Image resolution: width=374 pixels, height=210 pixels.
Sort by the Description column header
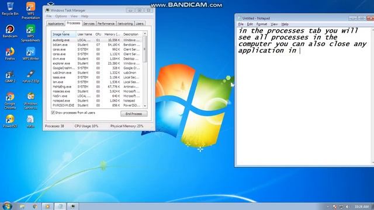coord(132,34)
